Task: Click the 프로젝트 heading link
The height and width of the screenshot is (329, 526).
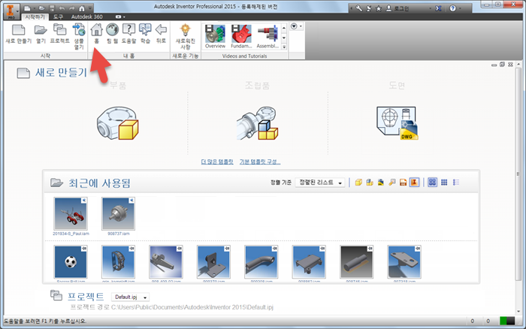Action: click(86, 297)
